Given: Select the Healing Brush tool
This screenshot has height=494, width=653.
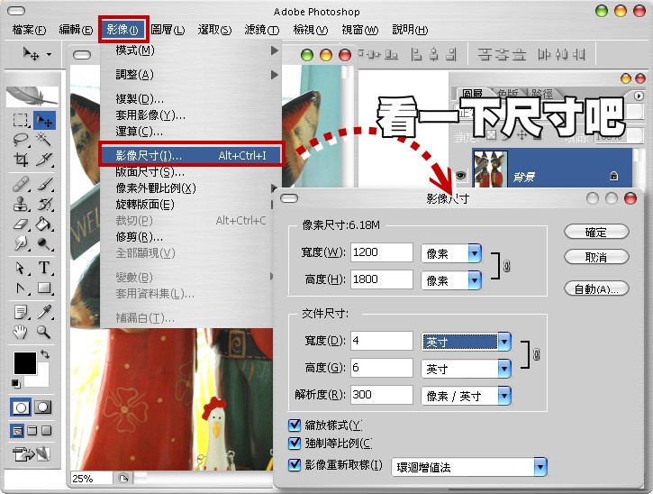Looking at the screenshot, I should point(20,184).
